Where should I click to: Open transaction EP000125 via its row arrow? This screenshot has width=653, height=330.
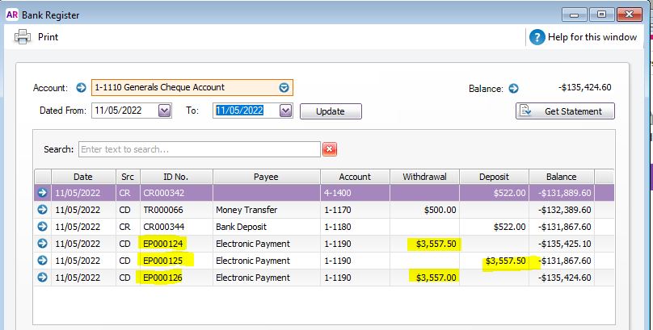point(42,261)
